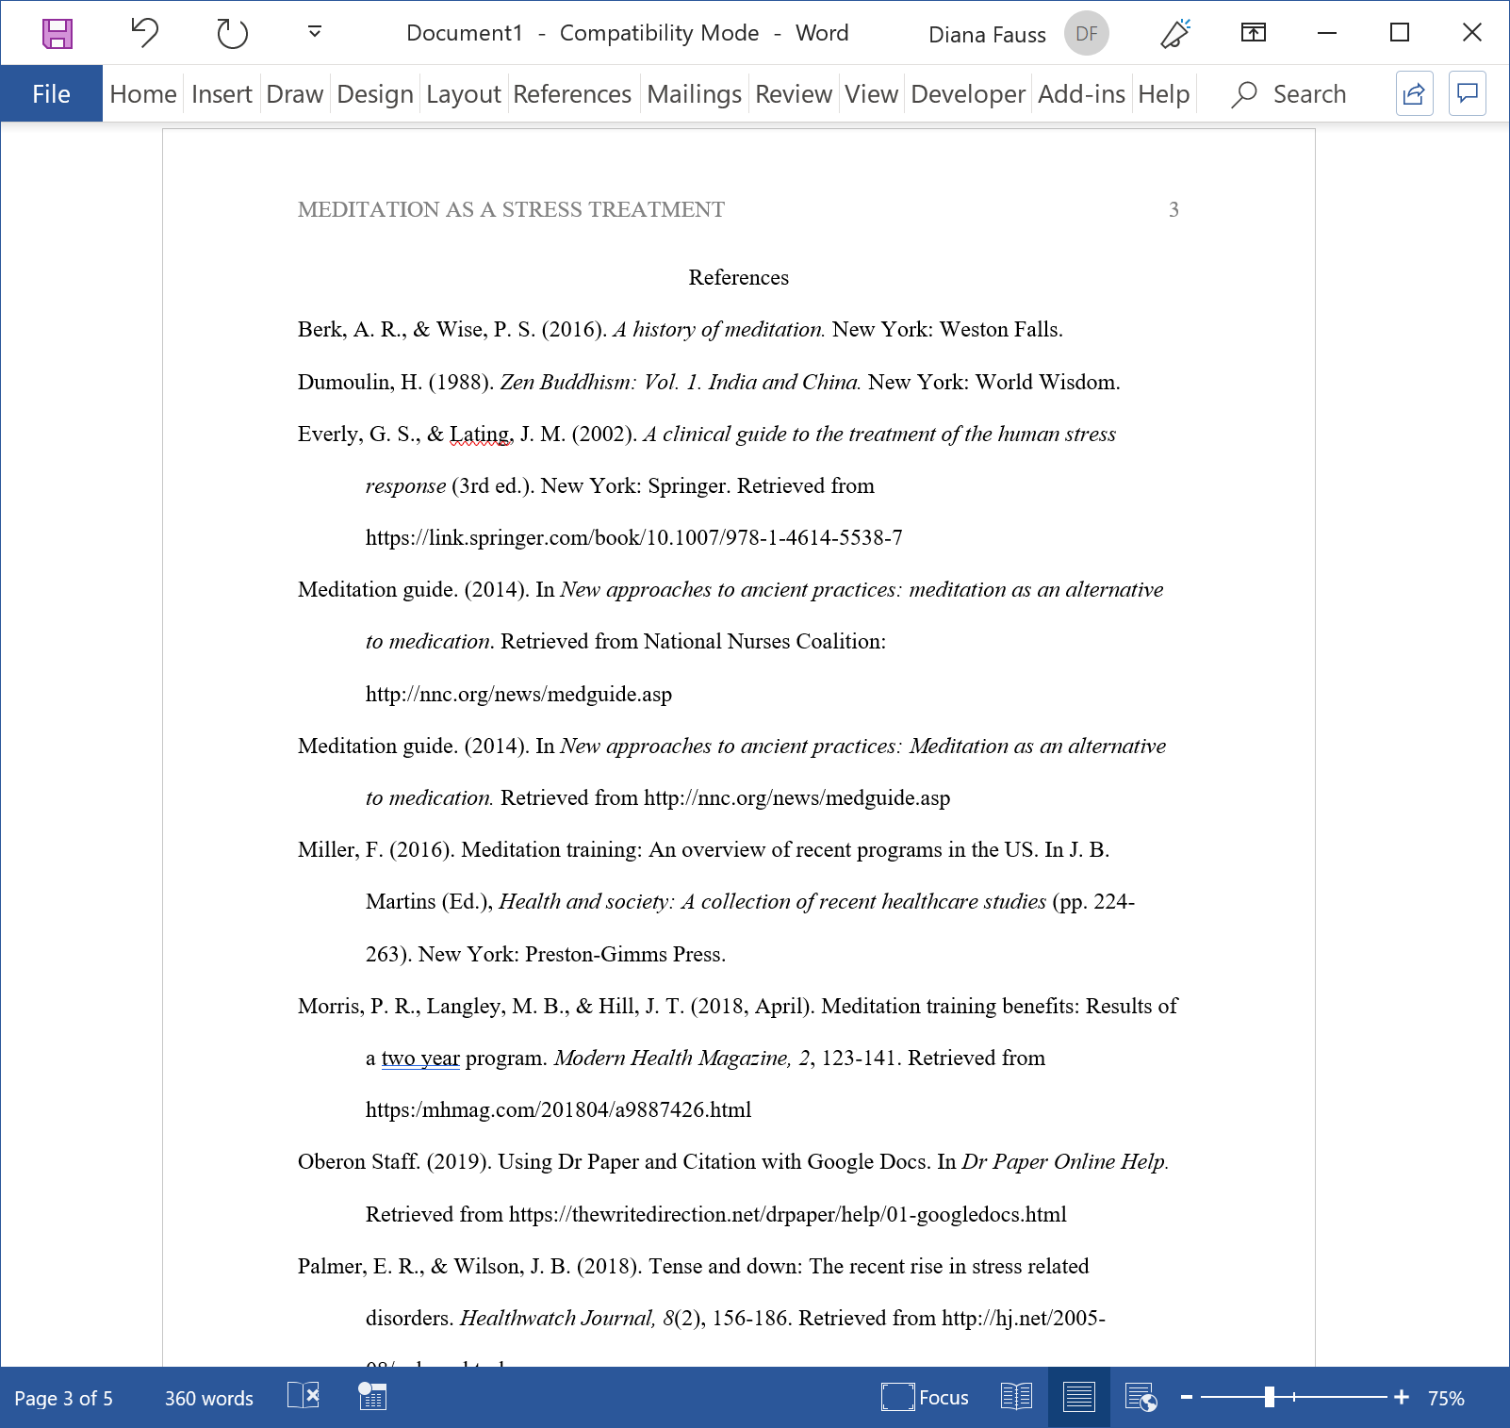Enable Focus mode from the status bar
1510x1428 pixels.
927,1398
